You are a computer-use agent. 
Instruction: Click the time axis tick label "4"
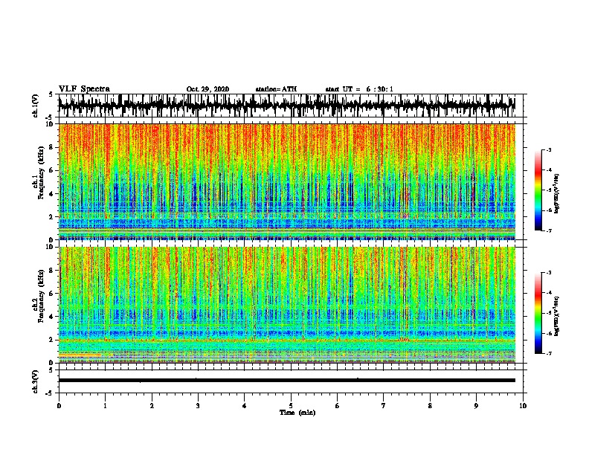245,406
